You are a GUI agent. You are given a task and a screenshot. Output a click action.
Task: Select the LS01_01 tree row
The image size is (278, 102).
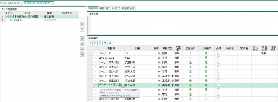(39, 20)
